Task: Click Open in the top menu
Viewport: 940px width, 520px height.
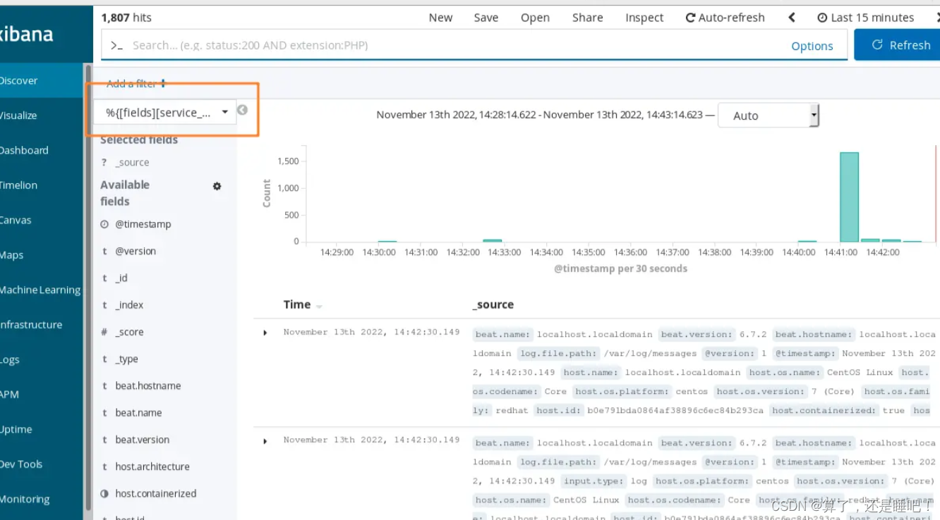Action: tap(535, 18)
